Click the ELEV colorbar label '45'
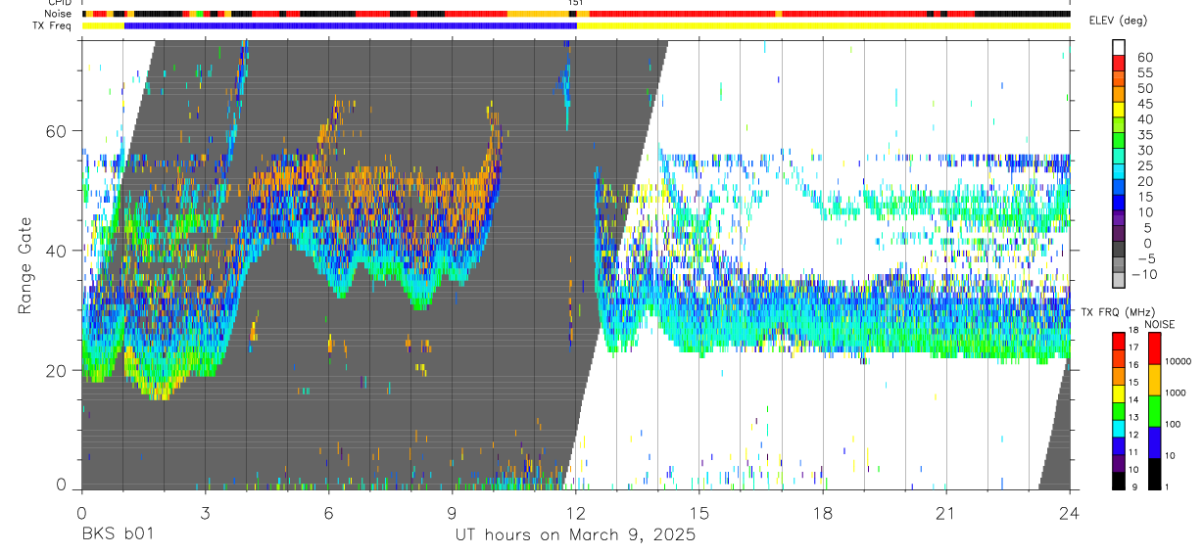The width and height of the screenshot is (1203, 555). [x=1145, y=104]
